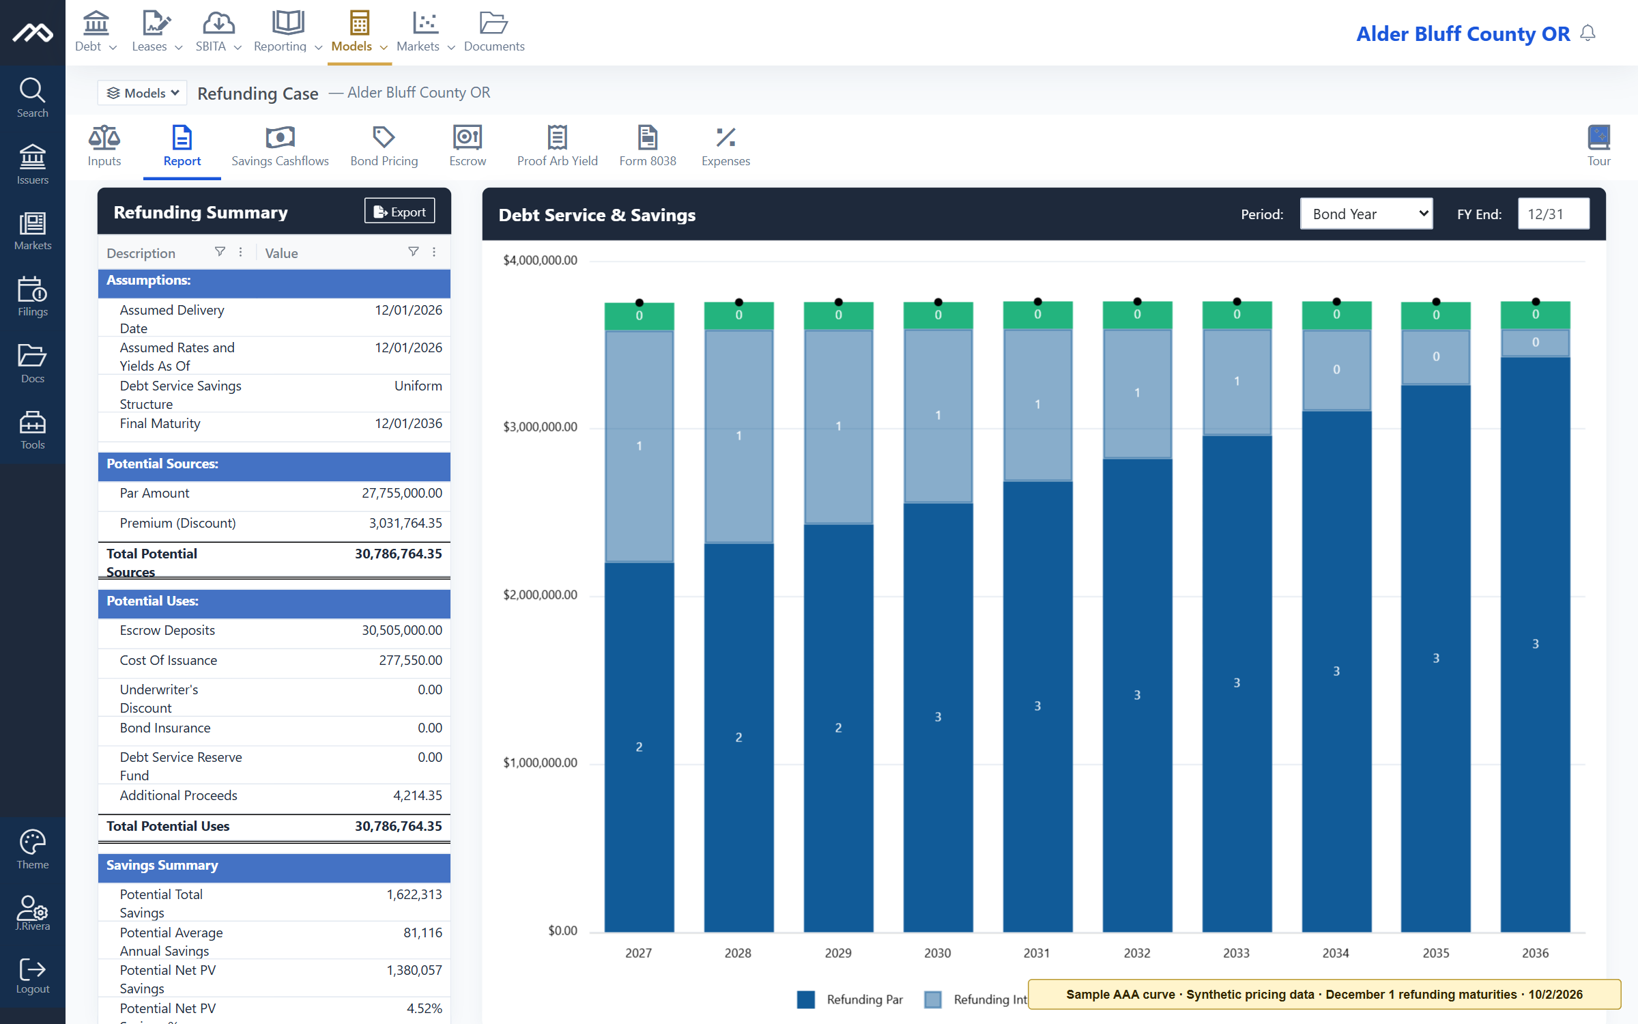Switch to the Savings Cashflows tab

point(280,145)
